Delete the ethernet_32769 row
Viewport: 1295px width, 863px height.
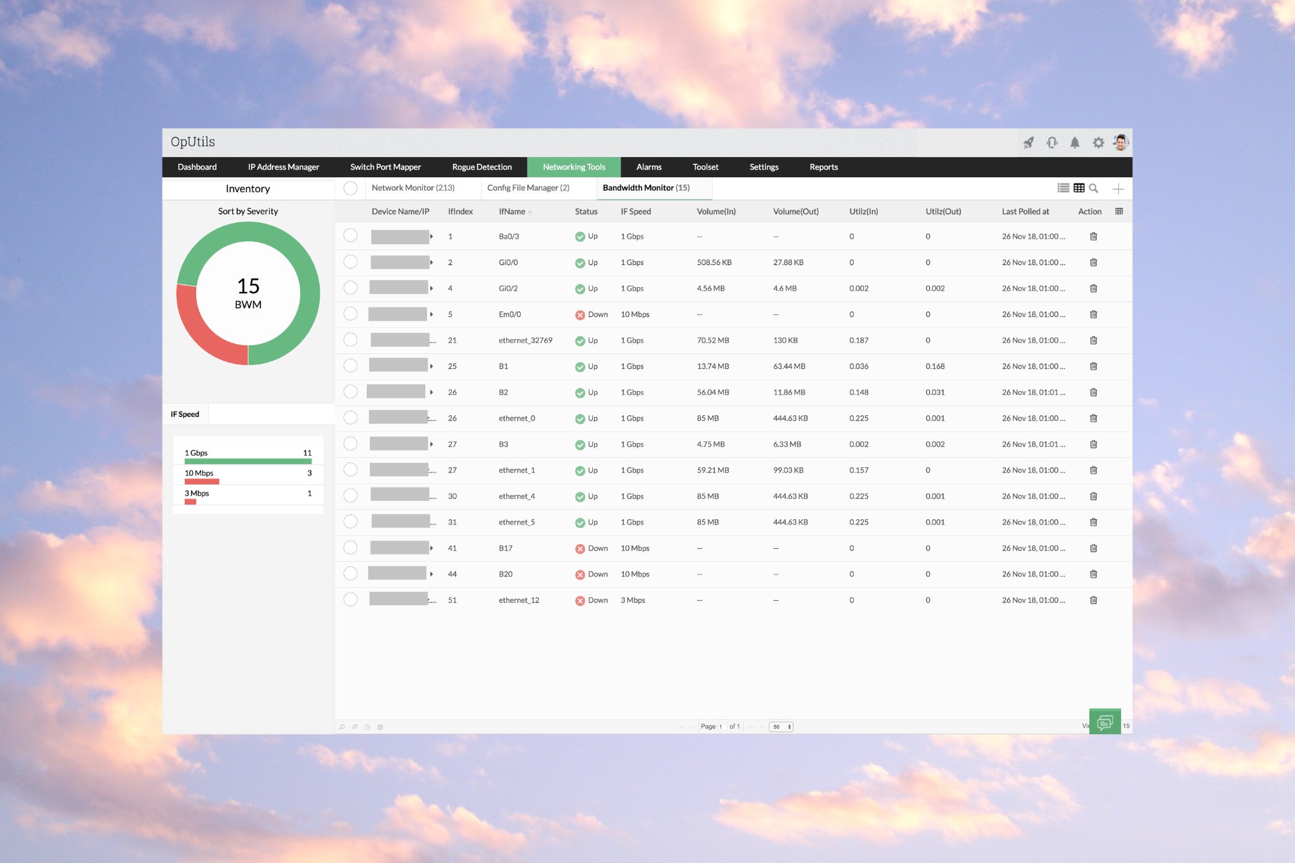tap(1093, 340)
